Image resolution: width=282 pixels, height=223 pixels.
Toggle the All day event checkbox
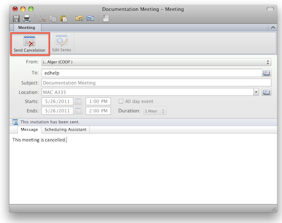tap(121, 101)
